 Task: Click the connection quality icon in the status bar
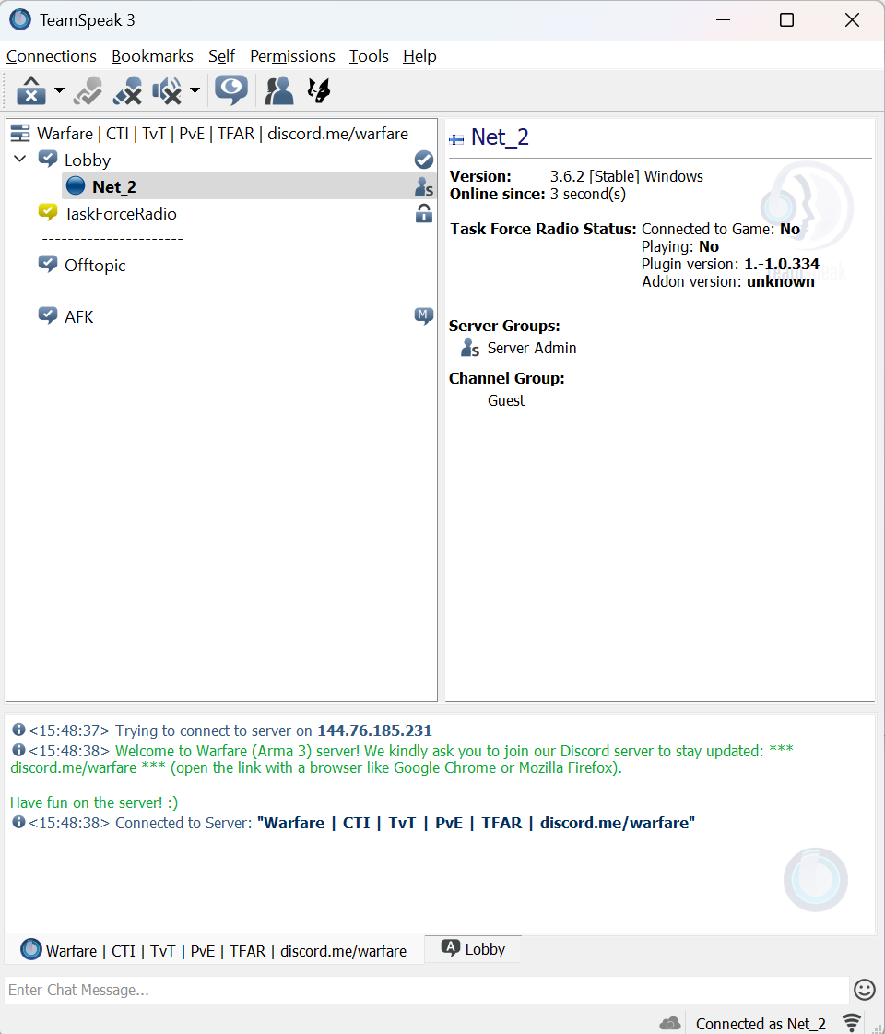(x=852, y=1023)
